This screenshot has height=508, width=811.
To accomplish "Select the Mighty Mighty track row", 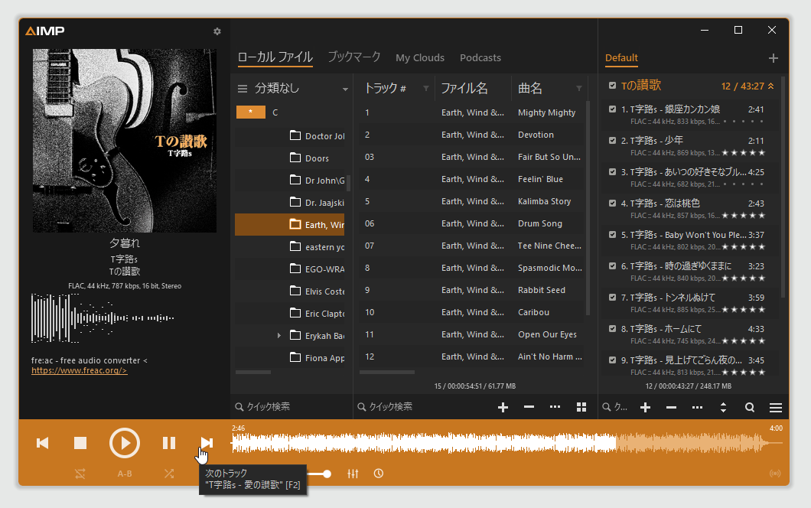I will pyautogui.click(x=472, y=112).
